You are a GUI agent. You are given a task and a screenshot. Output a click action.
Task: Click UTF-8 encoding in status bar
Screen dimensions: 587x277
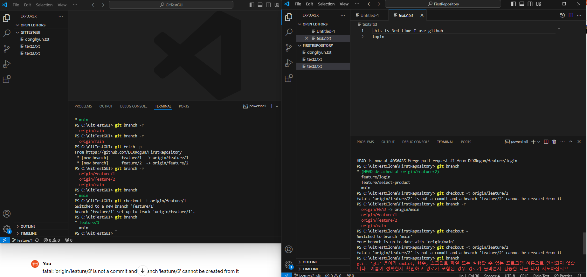click(510, 275)
